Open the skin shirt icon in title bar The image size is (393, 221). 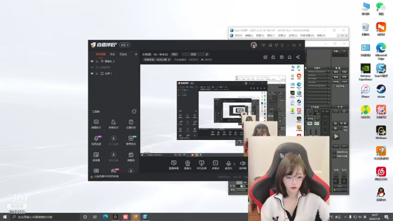coord(276,45)
